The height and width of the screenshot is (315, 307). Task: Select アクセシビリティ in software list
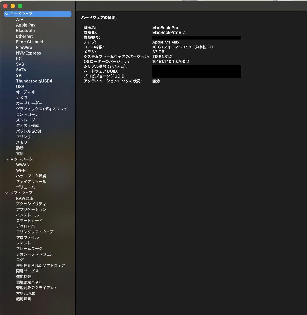[x=31, y=204]
